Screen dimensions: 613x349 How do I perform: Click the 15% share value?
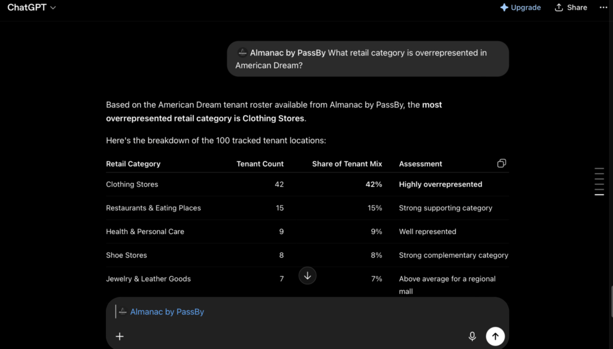pyautogui.click(x=375, y=208)
